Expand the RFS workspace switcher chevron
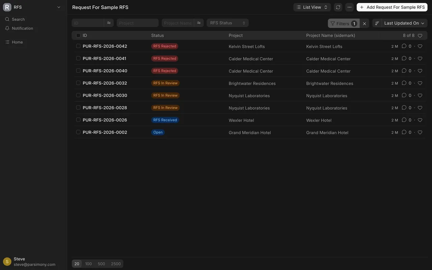The image size is (432, 270). (59, 7)
